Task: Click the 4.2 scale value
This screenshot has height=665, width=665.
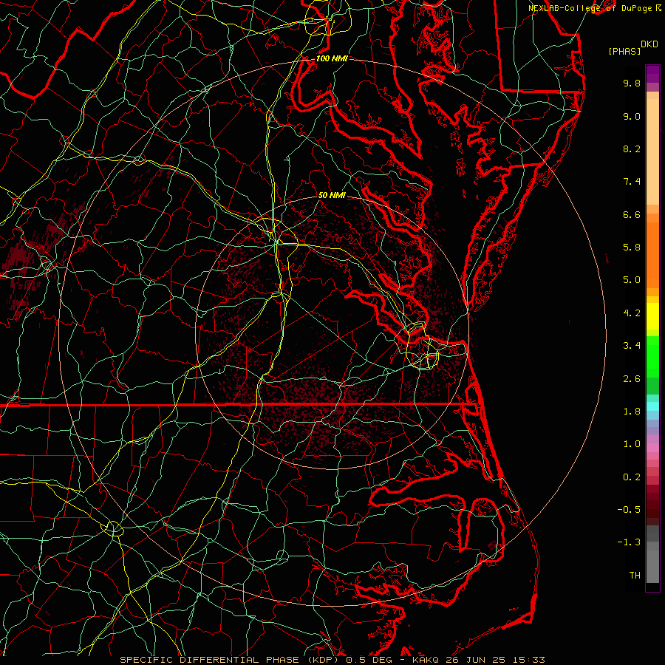Action: [632, 313]
